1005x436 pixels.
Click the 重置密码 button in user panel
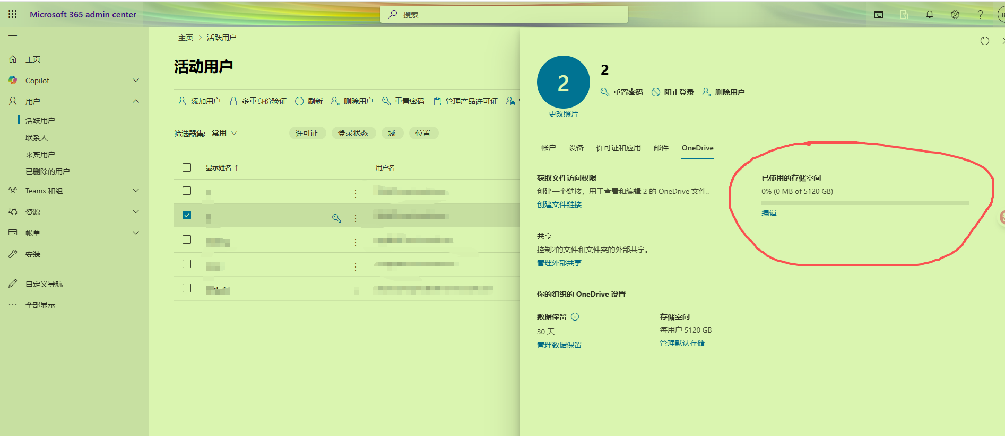coord(622,92)
